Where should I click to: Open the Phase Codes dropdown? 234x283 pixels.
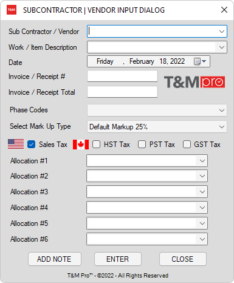click(x=222, y=111)
